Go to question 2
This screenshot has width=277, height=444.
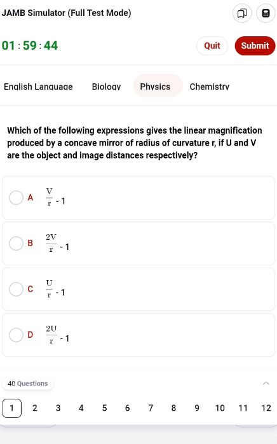point(35,408)
